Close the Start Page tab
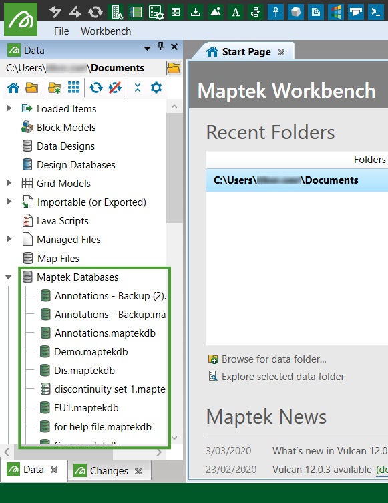The height and width of the screenshot is (503, 388). (281, 52)
